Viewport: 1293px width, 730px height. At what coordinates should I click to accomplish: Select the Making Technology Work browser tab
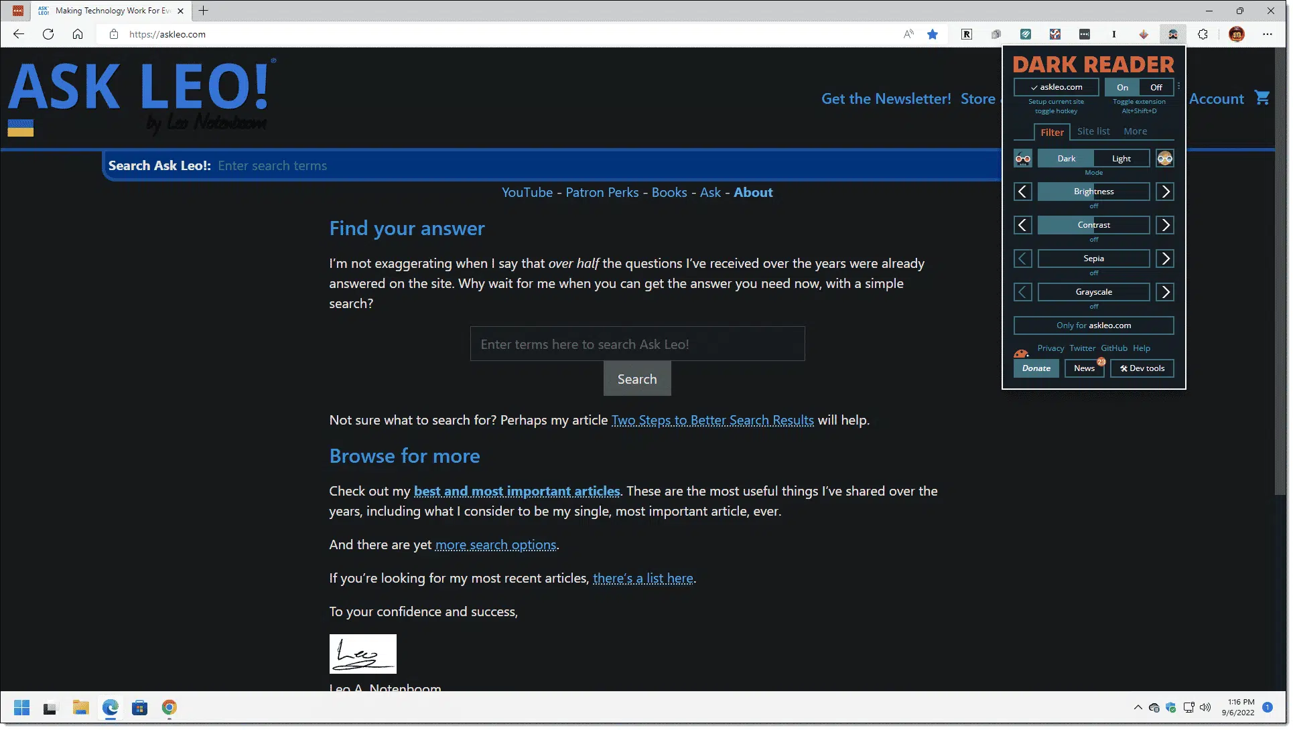(x=111, y=11)
